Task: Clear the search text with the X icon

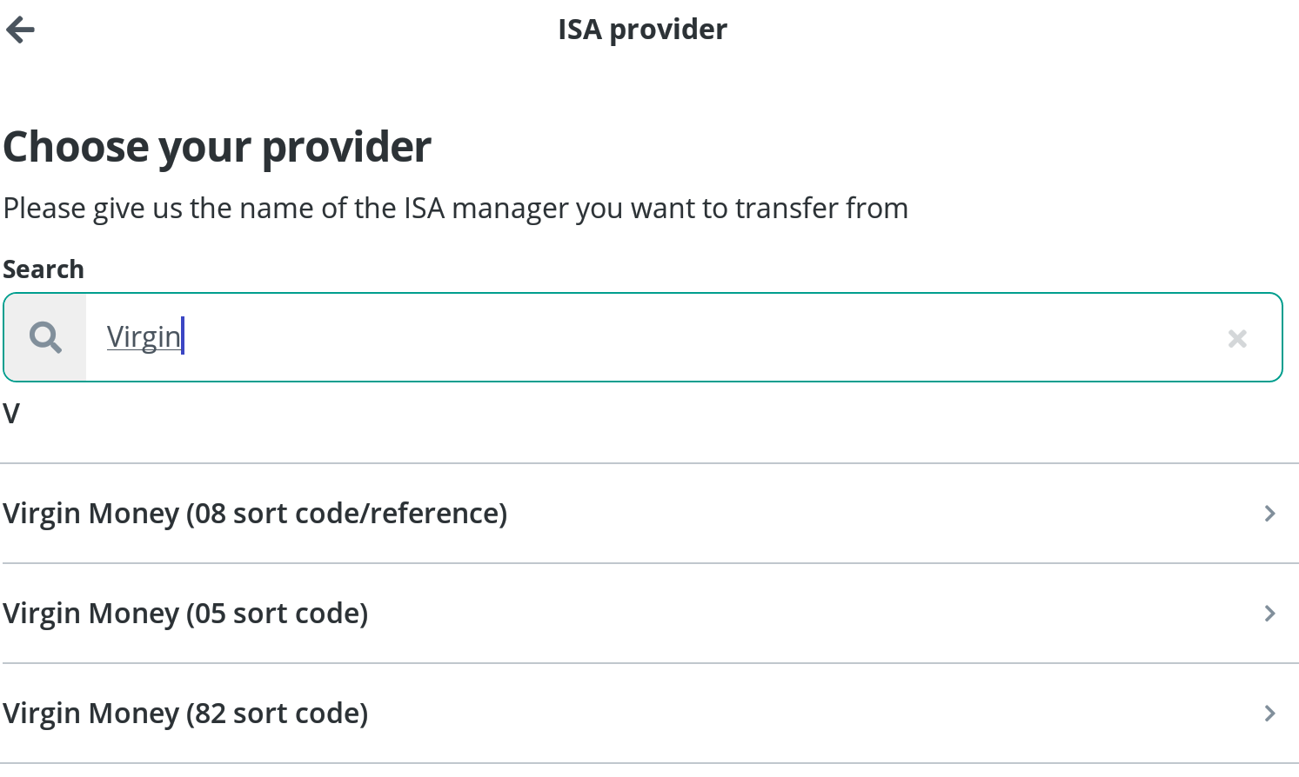Action: tap(1236, 338)
